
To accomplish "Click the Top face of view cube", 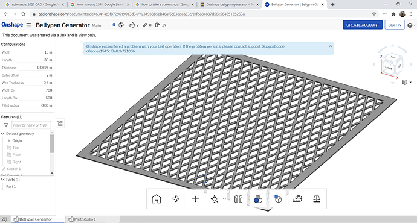I will [393, 57].
